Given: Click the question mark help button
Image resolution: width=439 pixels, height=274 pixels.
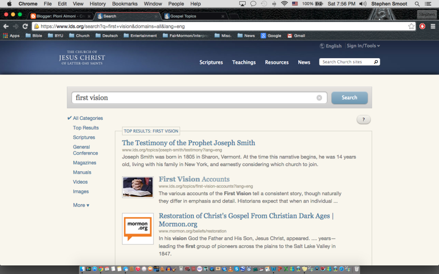Looking at the screenshot, I should [x=364, y=120].
